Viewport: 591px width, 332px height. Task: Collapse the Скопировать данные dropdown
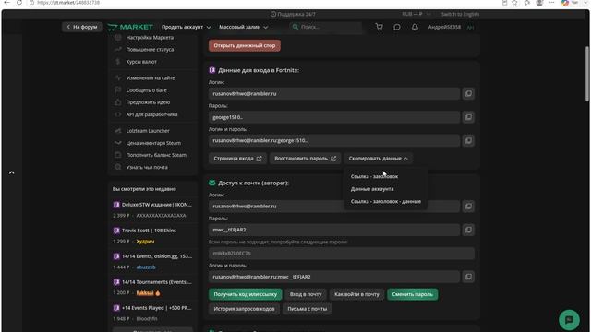(x=378, y=159)
